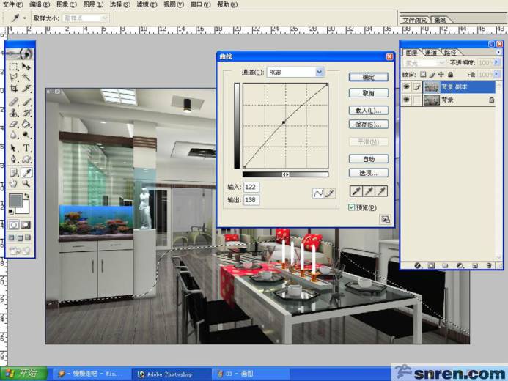Image resolution: width=508 pixels, height=381 pixels.
Task: Open the 通道(C) RGB channel dropdown
Action: click(320, 72)
